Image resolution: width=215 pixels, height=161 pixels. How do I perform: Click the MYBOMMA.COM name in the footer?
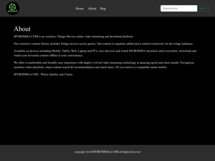[x=105, y=152]
